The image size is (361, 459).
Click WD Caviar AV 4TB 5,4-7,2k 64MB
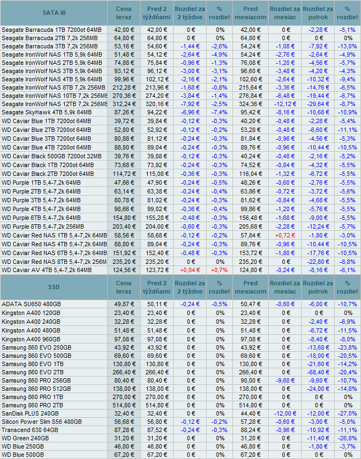(x=47, y=270)
